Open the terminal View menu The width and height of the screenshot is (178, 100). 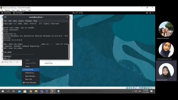click(15, 21)
